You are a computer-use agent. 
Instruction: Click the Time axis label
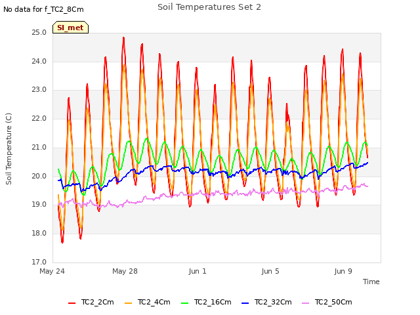click(371, 282)
